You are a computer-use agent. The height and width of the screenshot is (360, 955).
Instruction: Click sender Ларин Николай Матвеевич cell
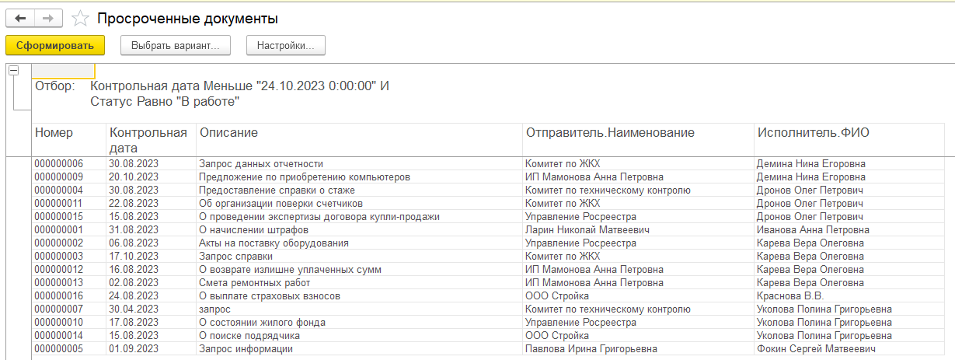[x=587, y=230]
